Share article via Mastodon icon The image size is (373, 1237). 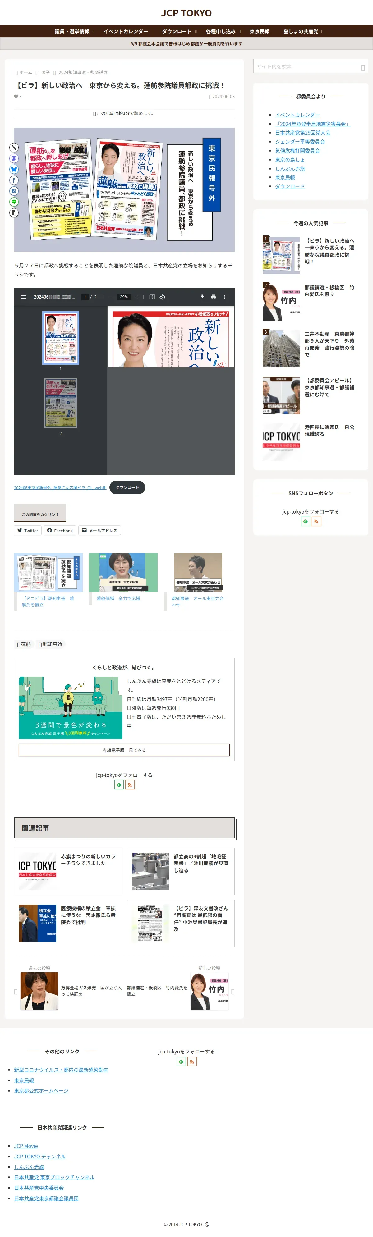tap(14, 158)
